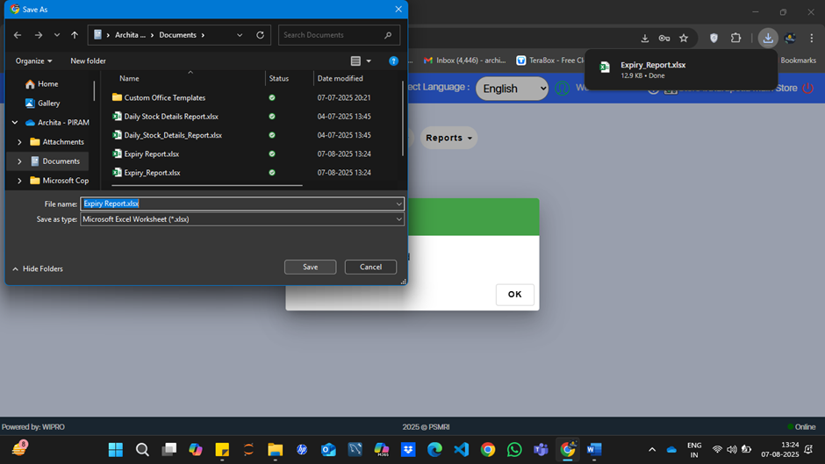The height and width of the screenshot is (464, 825).
Task: Bookmark this page with the star icon
Action: [x=684, y=39]
